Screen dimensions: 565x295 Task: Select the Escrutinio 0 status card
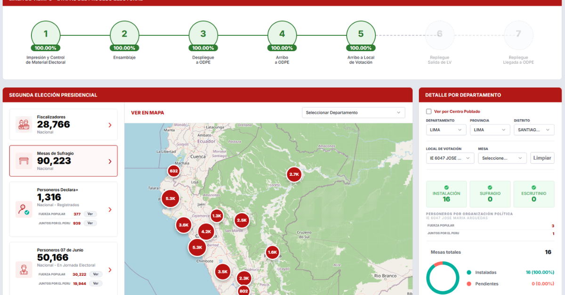(x=534, y=194)
